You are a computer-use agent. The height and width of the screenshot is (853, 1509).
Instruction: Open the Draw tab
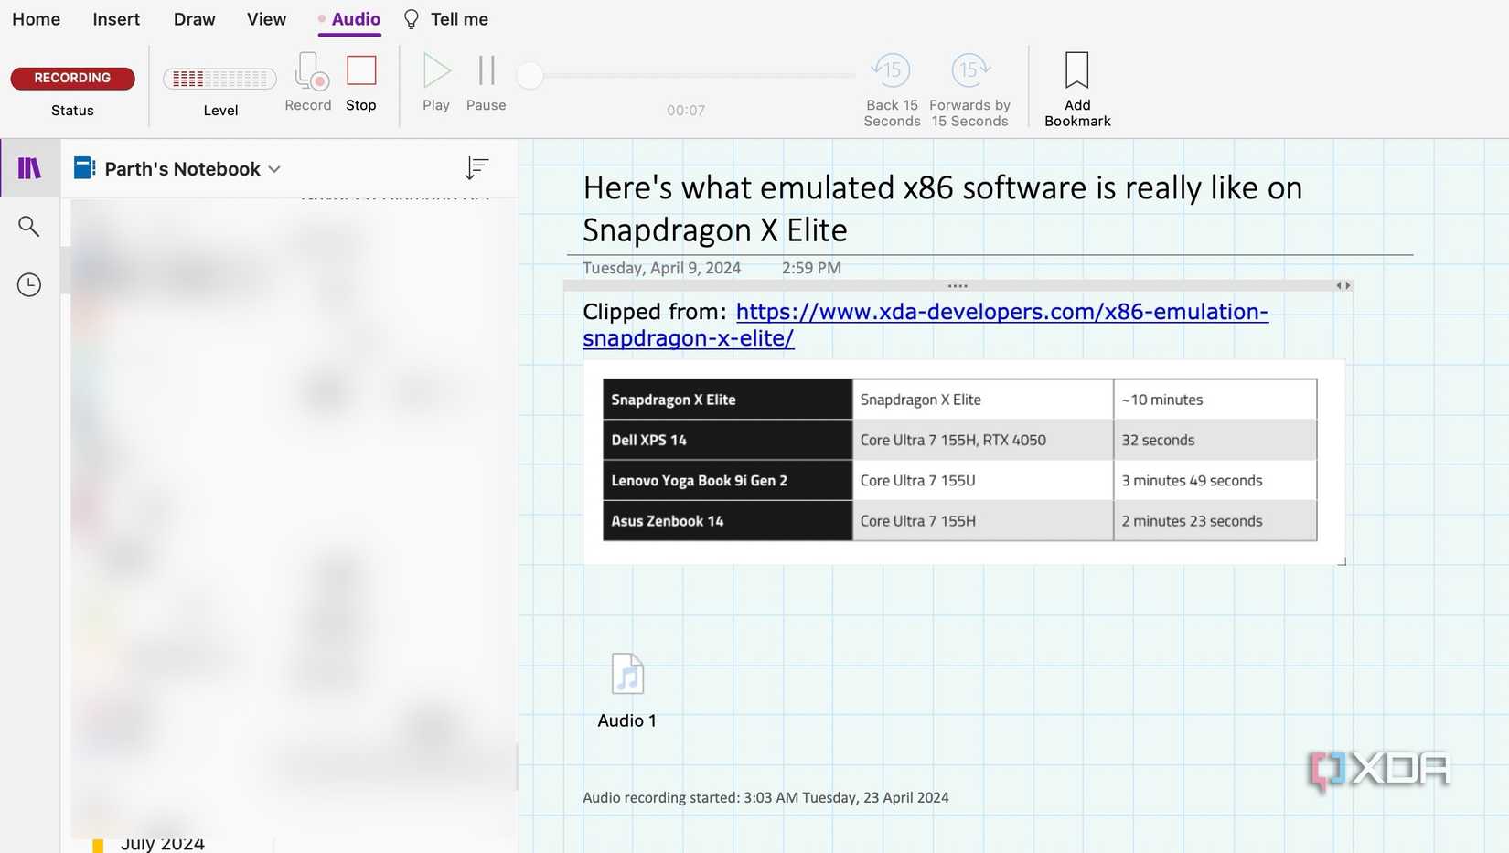(x=194, y=19)
